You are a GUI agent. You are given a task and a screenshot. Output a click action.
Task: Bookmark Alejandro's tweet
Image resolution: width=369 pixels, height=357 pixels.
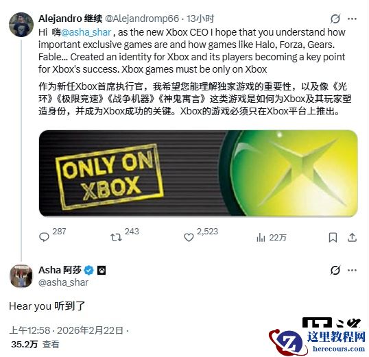[333, 237]
